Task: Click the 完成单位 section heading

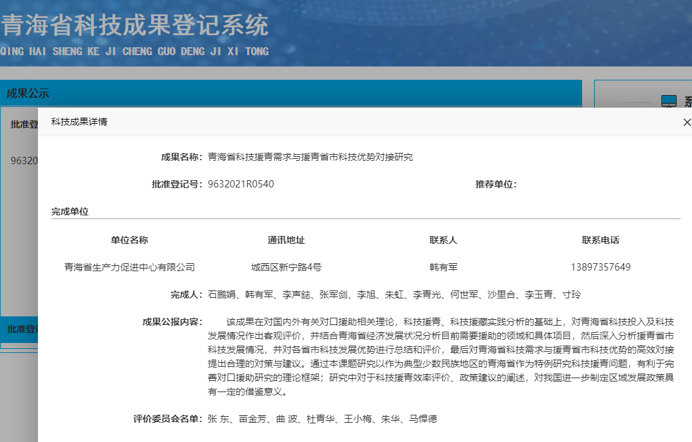Action: (70, 211)
